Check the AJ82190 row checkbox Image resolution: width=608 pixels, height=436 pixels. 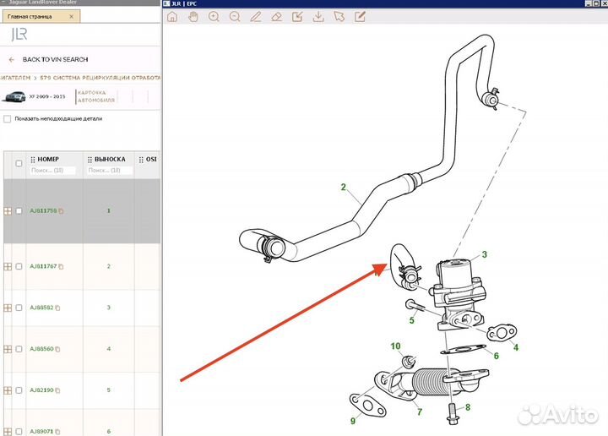pos(19,390)
